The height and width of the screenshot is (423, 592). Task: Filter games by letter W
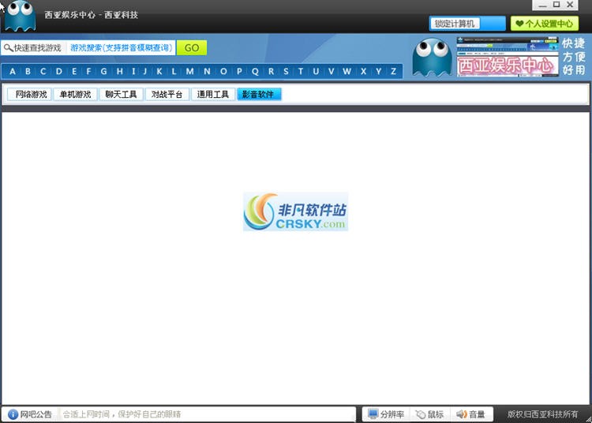[347, 71]
